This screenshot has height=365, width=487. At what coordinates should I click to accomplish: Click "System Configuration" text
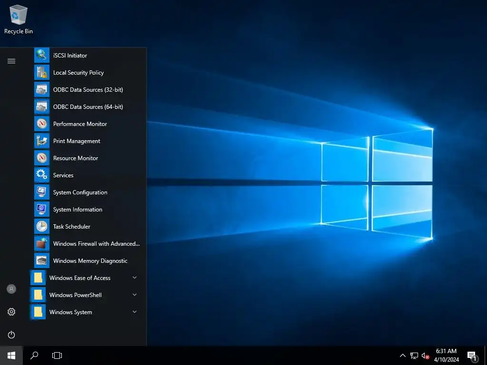(x=80, y=192)
